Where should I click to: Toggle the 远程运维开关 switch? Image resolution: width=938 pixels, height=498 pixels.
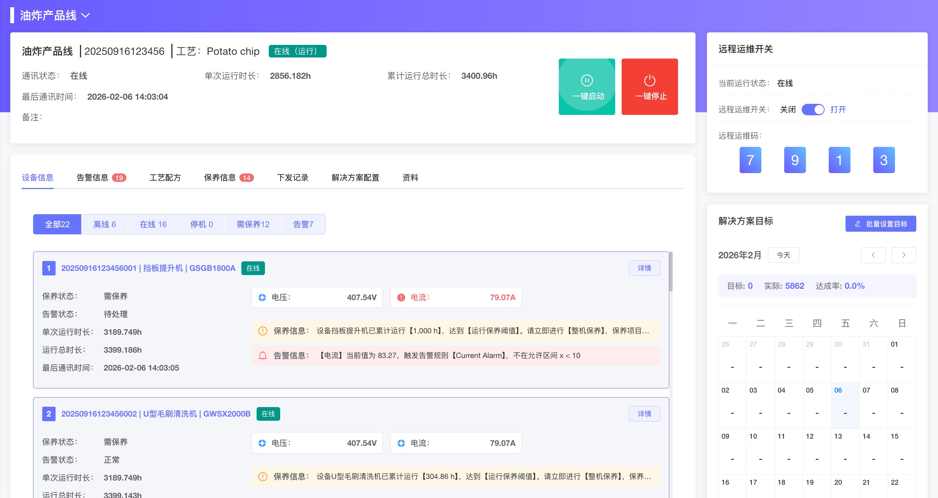813,110
